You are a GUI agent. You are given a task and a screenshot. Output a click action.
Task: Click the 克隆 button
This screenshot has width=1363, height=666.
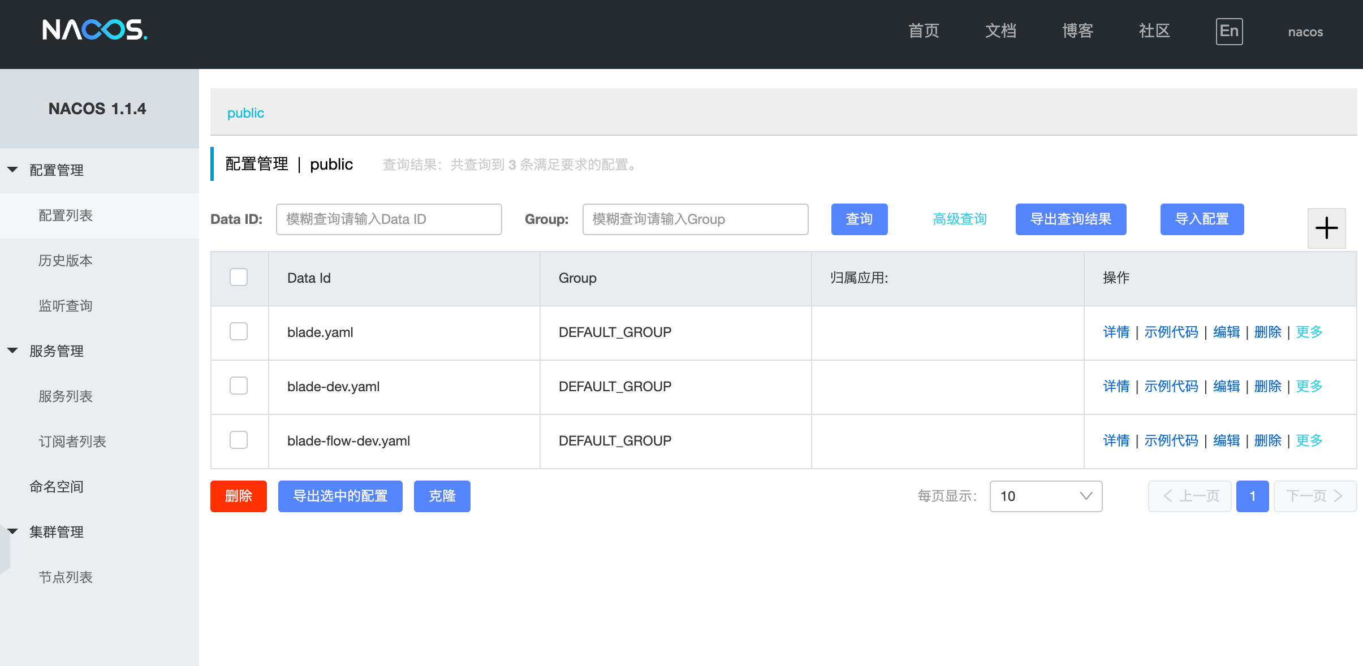pyautogui.click(x=442, y=496)
